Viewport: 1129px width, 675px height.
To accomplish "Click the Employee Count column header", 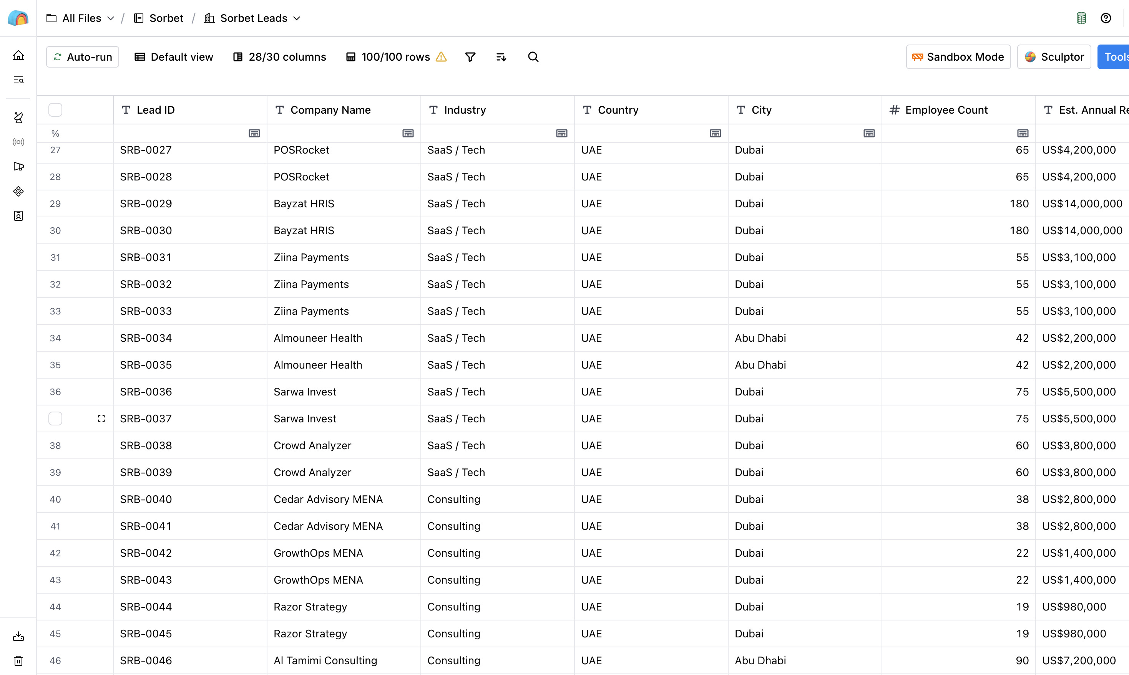I will [x=959, y=109].
